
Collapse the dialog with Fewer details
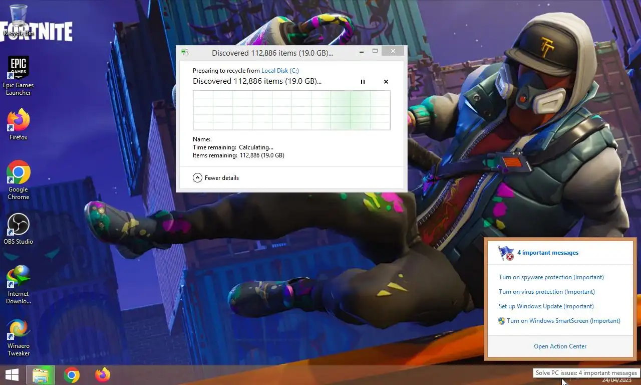(216, 178)
